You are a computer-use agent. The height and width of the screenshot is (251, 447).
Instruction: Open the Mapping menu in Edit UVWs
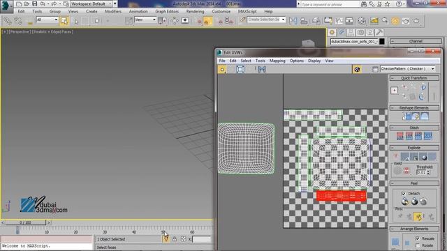(277, 61)
